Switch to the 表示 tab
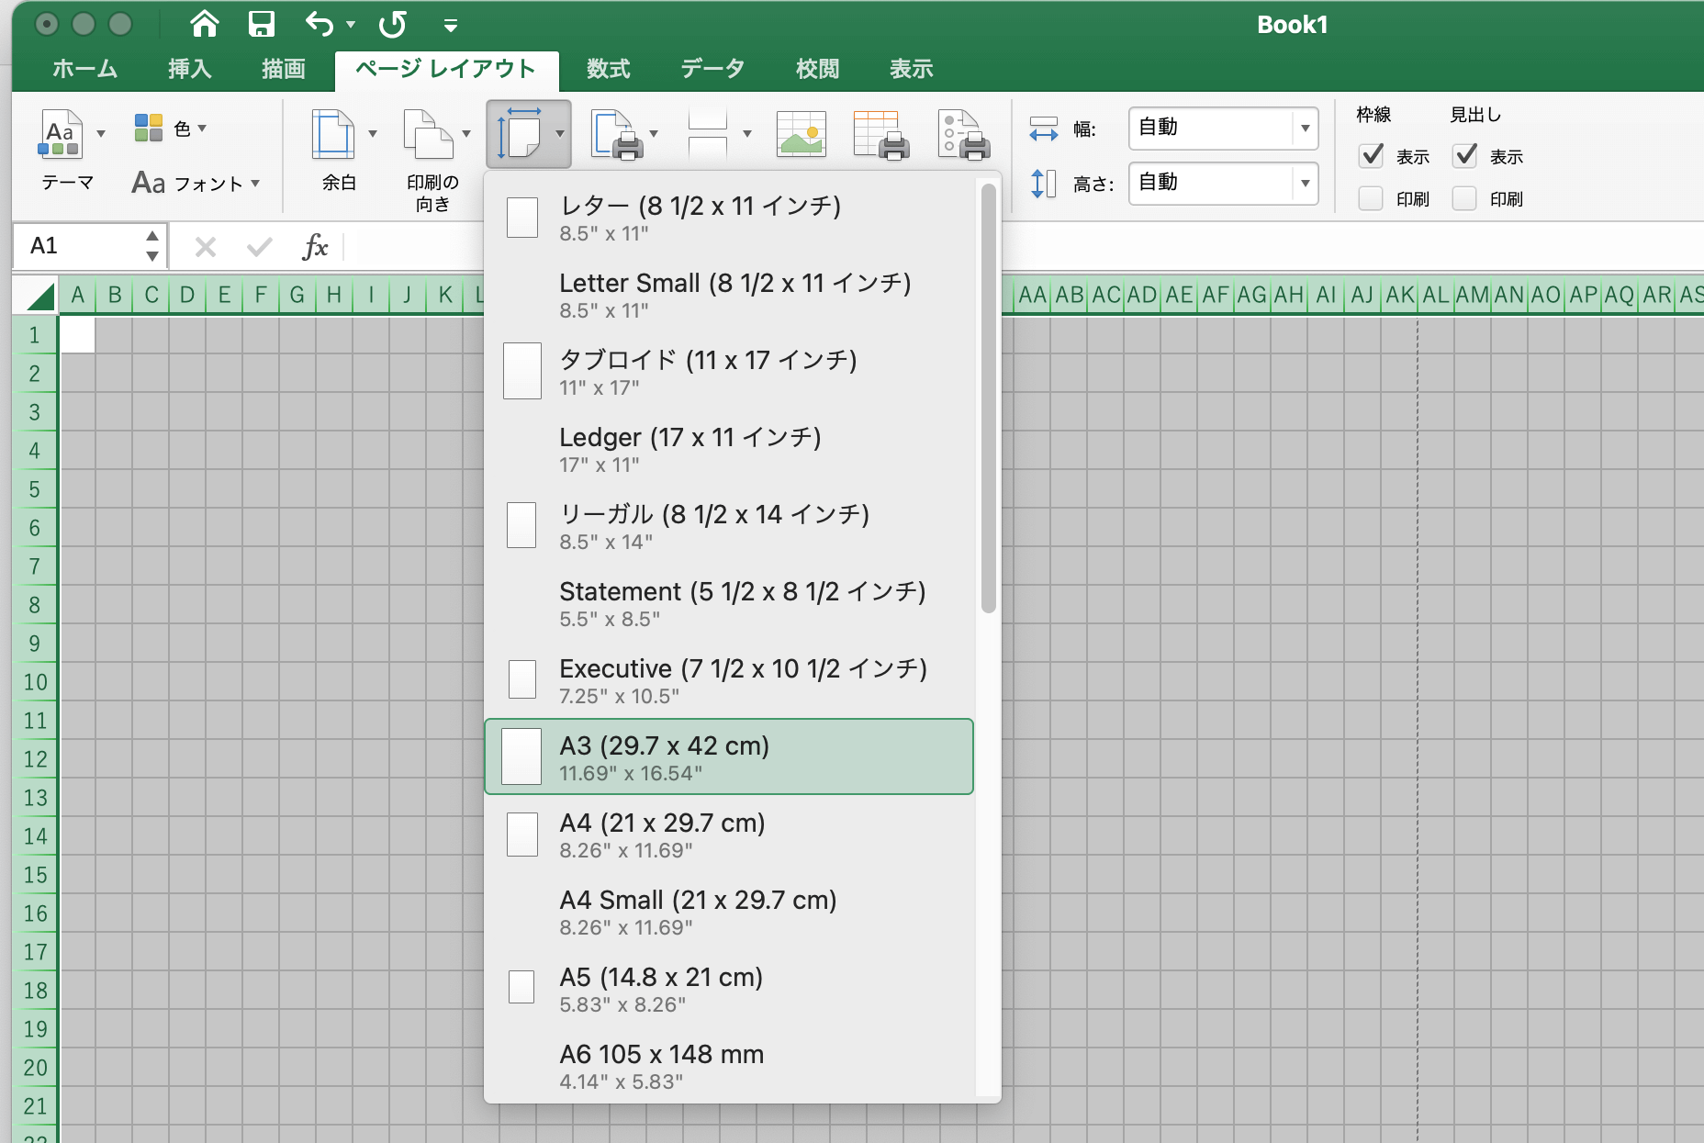The height and width of the screenshot is (1143, 1704). coord(912,69)
